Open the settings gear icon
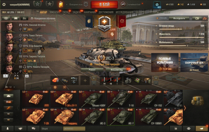This screenshot has width=209, height=132. coord(4,5)
